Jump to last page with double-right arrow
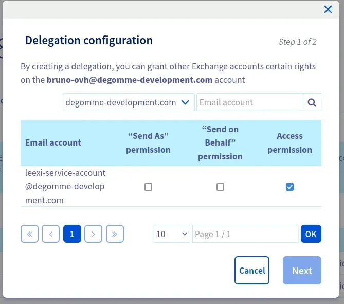The image size is (344, 304). 115,234
